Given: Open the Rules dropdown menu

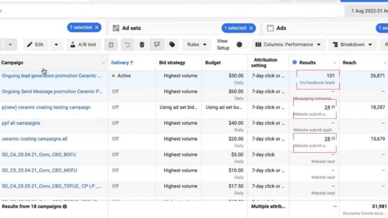Looking at the screenshot, I should click(197, 45).
